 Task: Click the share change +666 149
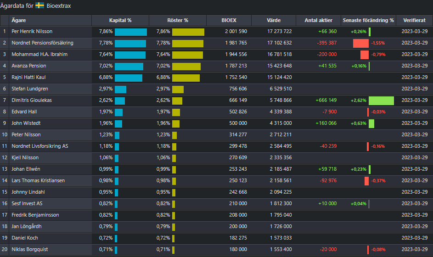(x=326, y=100)
